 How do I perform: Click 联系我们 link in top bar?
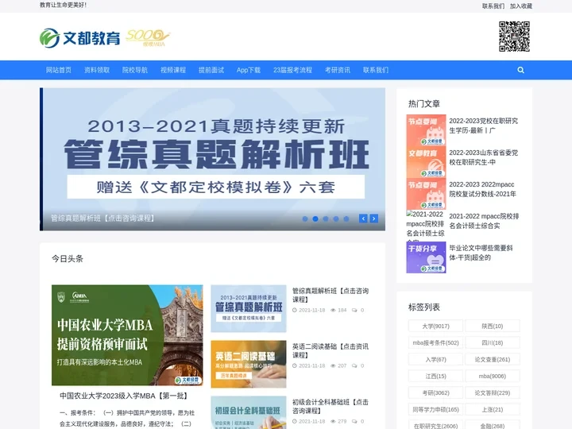[493, 6]
